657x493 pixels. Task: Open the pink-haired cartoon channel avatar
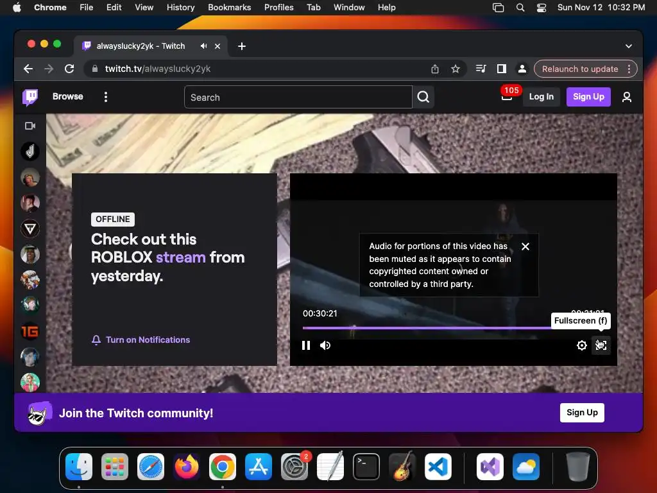point(30,383)
